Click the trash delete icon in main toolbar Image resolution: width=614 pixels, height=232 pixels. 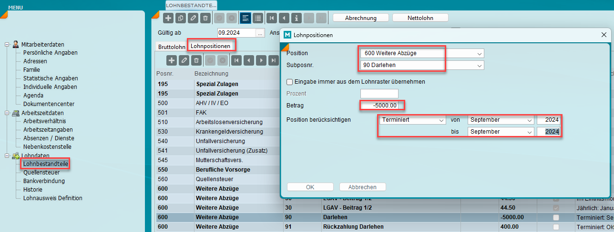coord(205,18)
